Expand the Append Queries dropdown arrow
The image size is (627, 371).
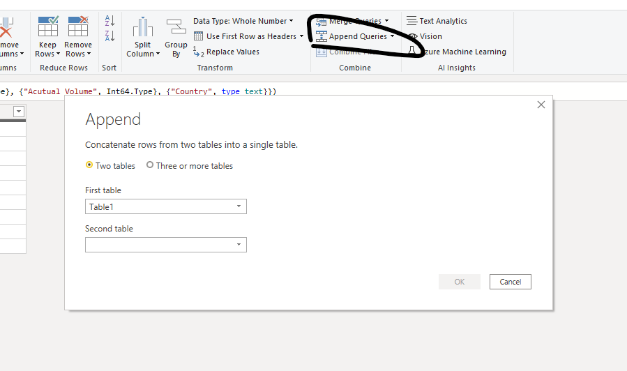392,36
